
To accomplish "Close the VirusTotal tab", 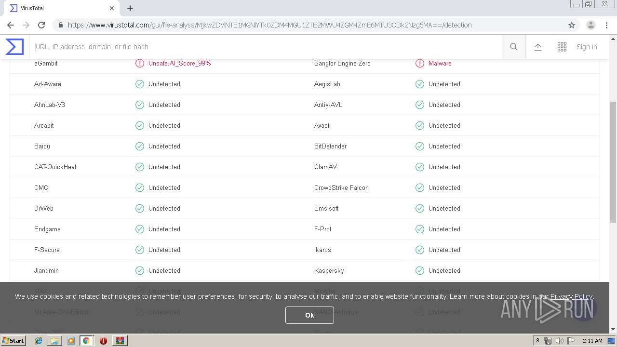I will [x=112, y=8].
